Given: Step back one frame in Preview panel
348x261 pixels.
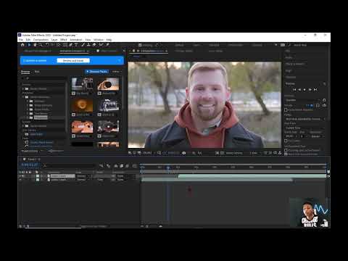Looking at the screenshot, I should [x=299, y=90].
